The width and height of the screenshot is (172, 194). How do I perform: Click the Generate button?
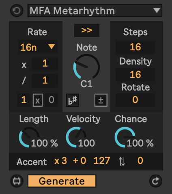pos(62,181)
